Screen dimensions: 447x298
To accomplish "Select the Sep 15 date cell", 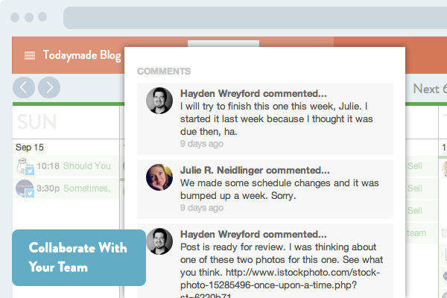I will pyautogui.click(x=30, y=148).
